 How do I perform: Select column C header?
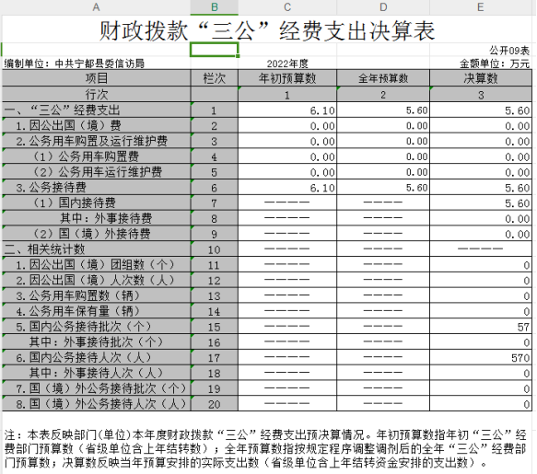pyautogui.click(x=287, y=7)
